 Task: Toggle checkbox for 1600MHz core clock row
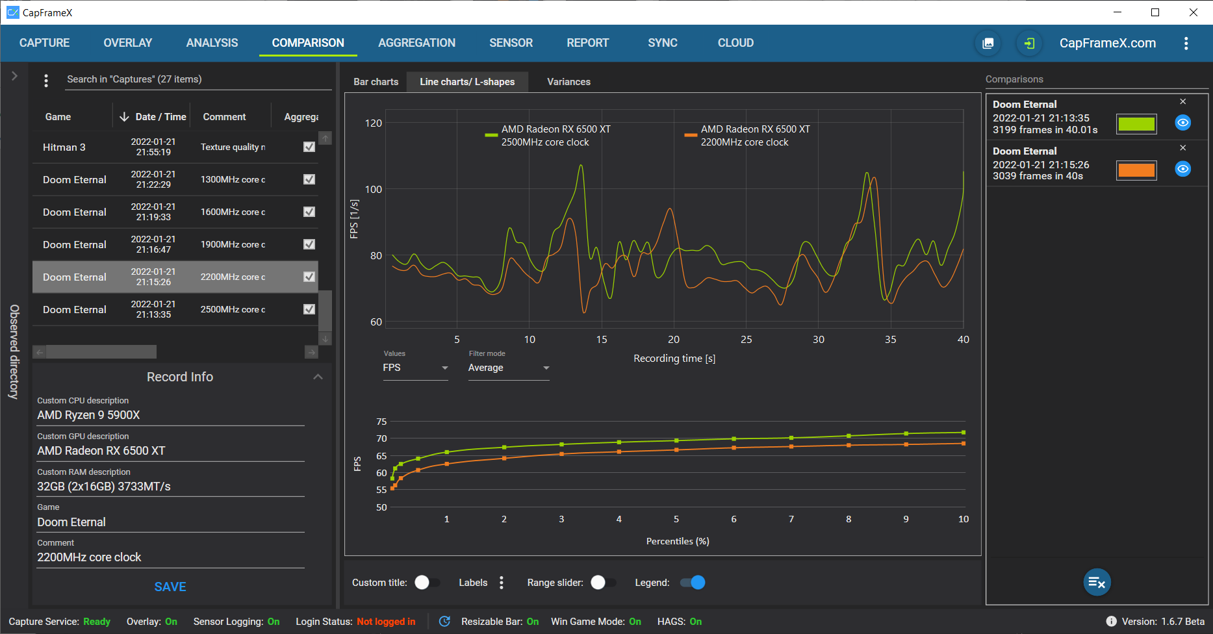[x=309, y=212]
